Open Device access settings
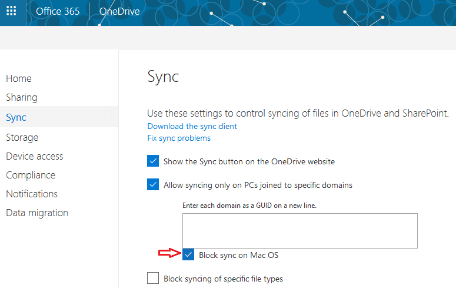This screenshot has height=288, width=456. (x=34, y=156)
